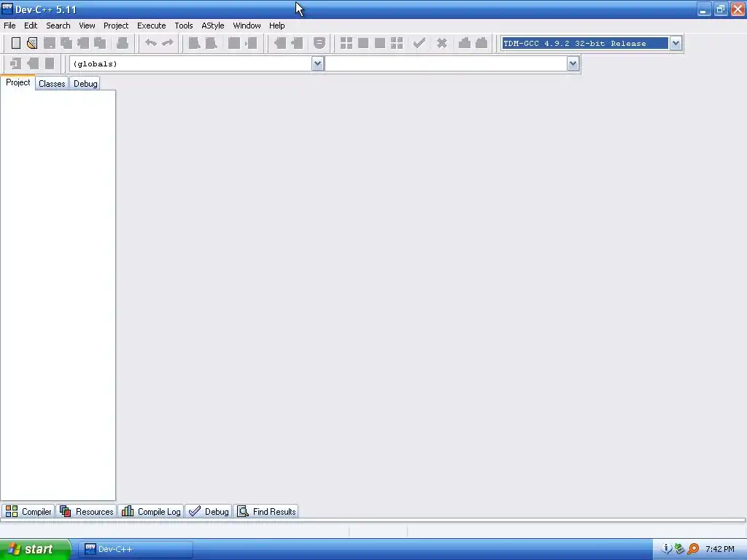The width and height of the screenshot is (747, 560).
Task: Click the Delete Profiling Information icon
Action: click(x=481, y=43)
